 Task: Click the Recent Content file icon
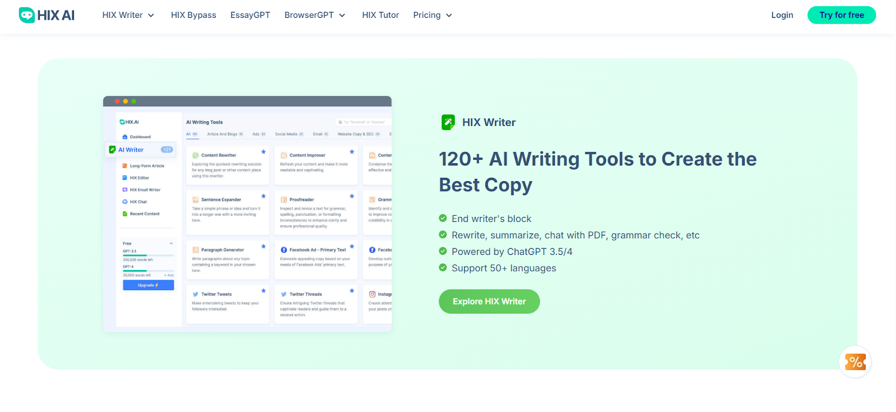pyautogui.click(x=125, y=214)
